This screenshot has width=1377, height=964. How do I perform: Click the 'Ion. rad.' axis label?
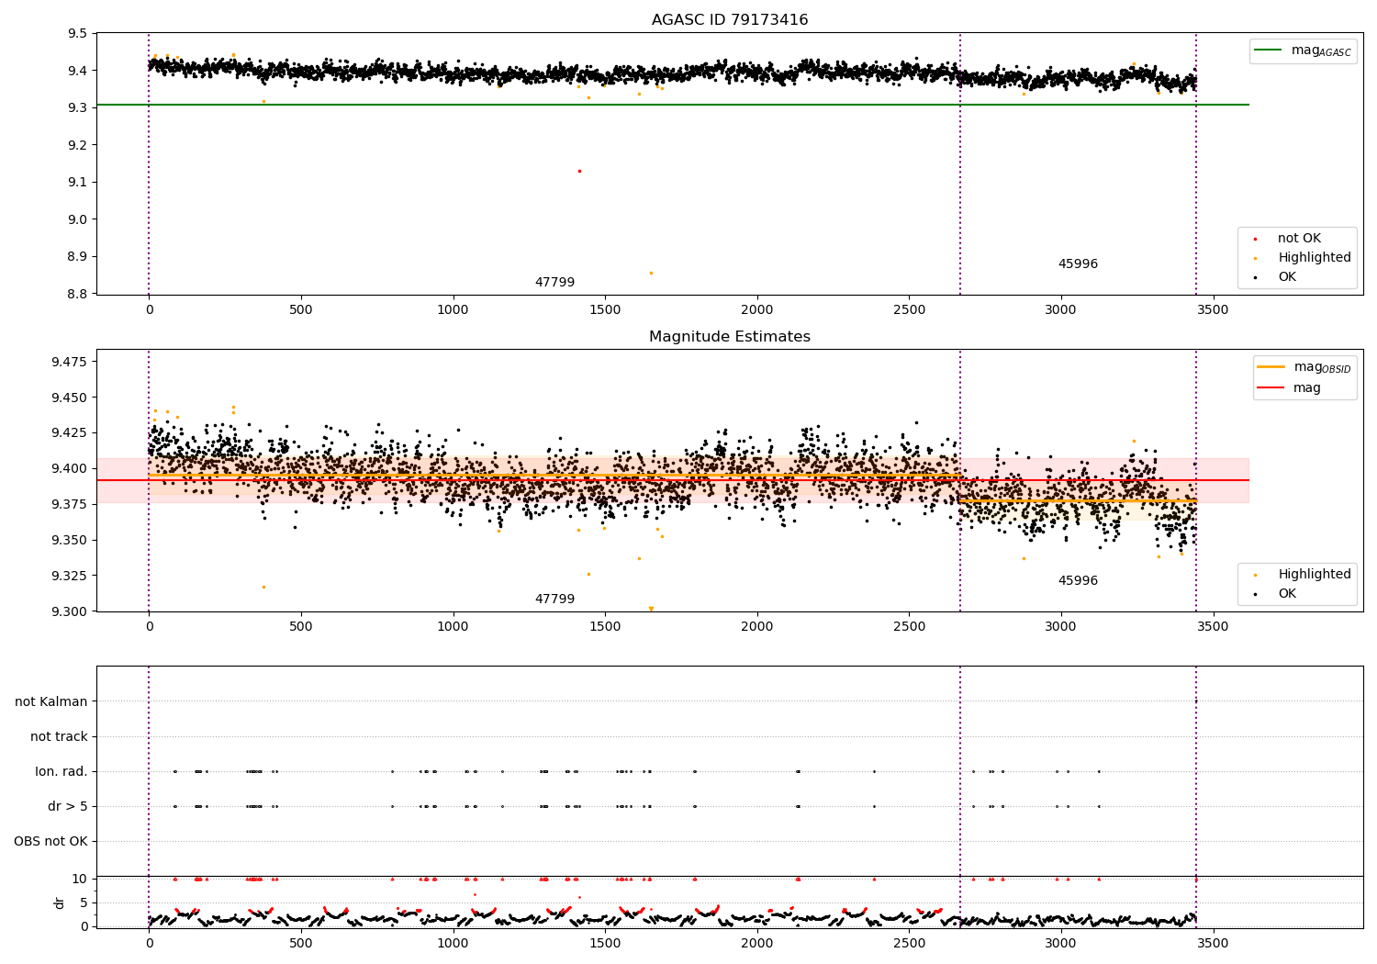pos(62,771)
